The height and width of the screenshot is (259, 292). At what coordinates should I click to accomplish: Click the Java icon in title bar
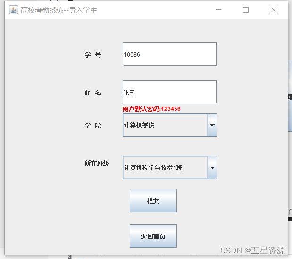coord(14,10)
